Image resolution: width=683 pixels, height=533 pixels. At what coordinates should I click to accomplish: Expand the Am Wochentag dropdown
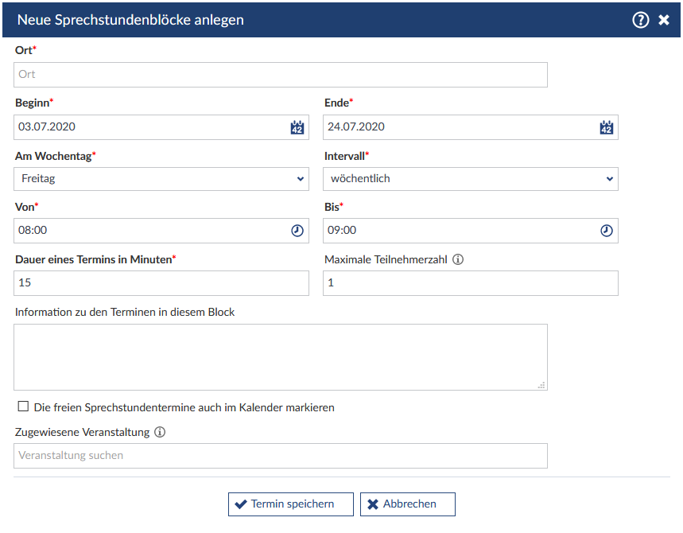coord(161,179)
